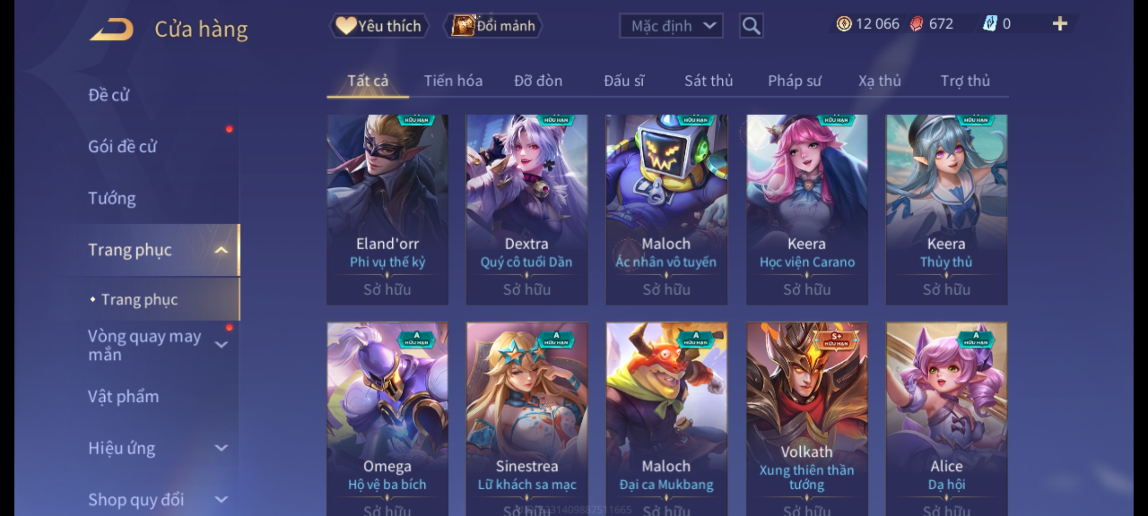Select Volkath Xung thiên thần tướng skin card
This screenshot has width=1148, height=516.
pos(807,419)
